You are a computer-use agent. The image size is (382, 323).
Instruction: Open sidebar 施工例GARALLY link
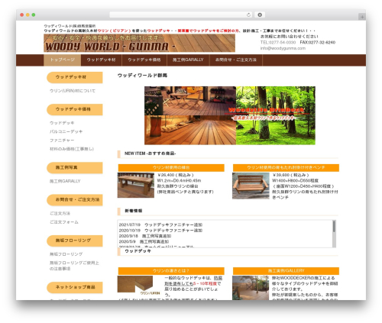tap(65, 181)
